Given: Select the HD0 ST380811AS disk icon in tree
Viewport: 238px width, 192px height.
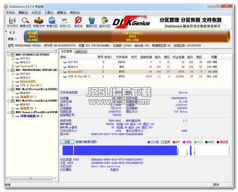Looking at the screenshot, I should (13, 55).
